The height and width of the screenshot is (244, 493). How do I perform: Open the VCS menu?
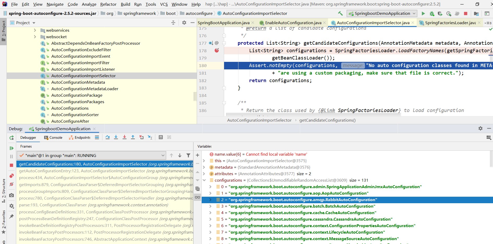(164, 4)
